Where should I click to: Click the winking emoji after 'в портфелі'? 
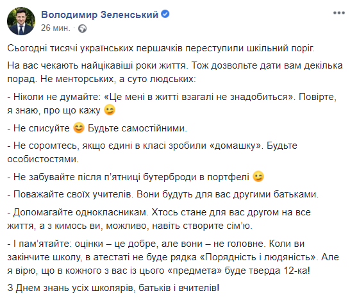[x=258, y=176]
